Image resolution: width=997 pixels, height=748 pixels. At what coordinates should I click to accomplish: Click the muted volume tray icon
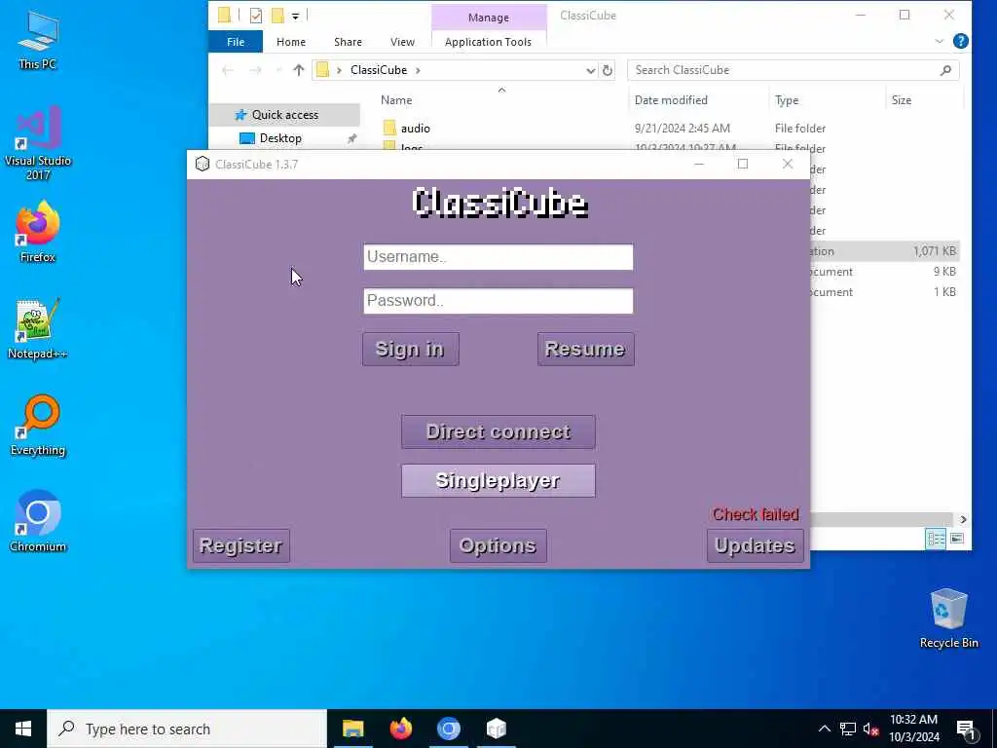[871, 729]
